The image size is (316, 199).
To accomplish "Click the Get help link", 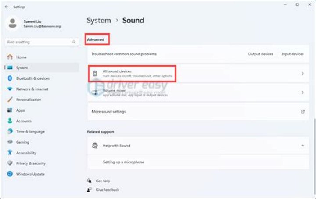I will coord(103,181).
